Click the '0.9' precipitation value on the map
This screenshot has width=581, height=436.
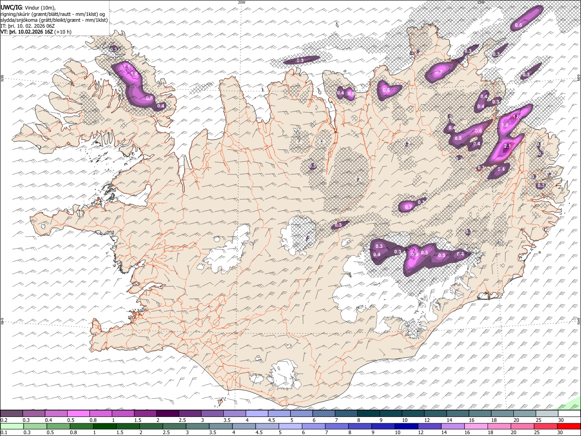pyautogui.click(x=414, y=255)
